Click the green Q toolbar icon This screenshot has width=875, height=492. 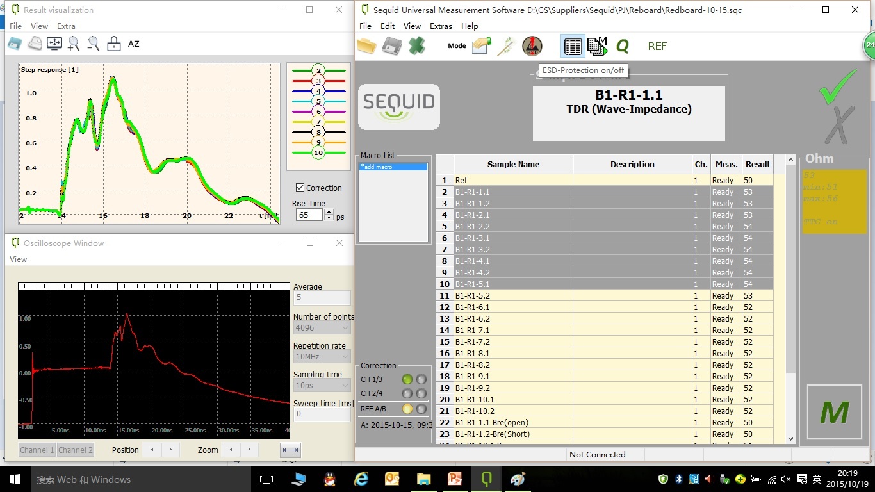point(622,46)
